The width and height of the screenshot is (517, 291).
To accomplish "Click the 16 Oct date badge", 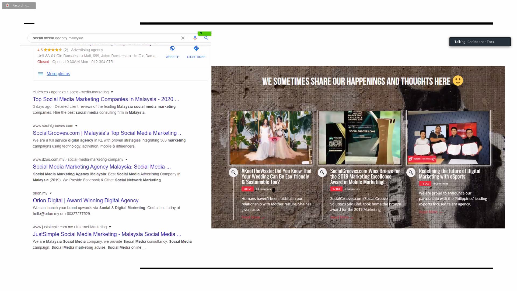I will point(425,183).
